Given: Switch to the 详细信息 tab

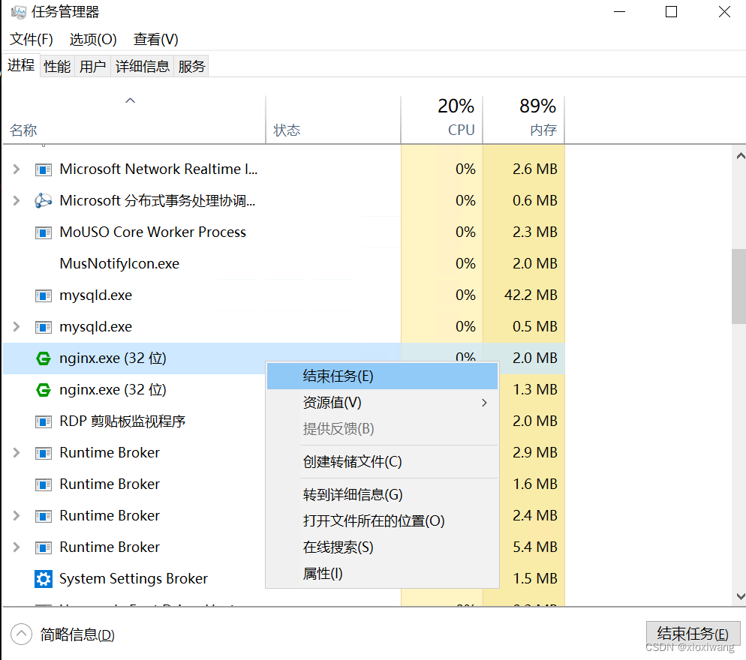Looking at the screenshot, I should (143, 66).
